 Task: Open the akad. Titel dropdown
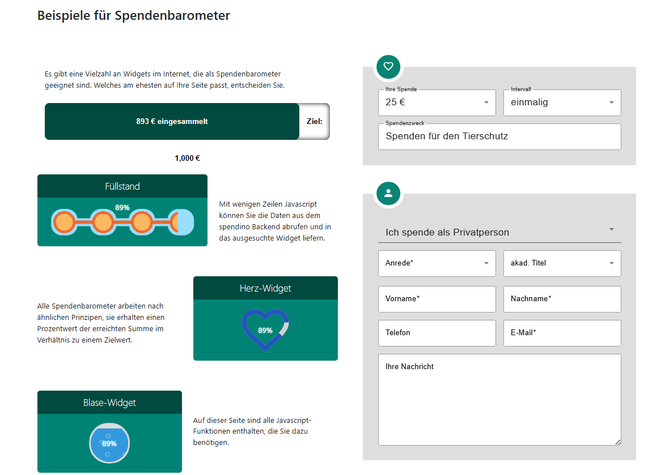point(561,263)
